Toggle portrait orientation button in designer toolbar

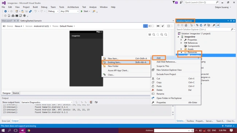click(x=145, y=26)
